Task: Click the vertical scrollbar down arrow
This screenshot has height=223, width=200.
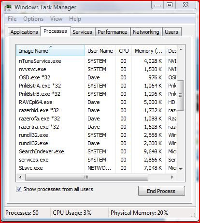Action: click(x=181, y=169)
